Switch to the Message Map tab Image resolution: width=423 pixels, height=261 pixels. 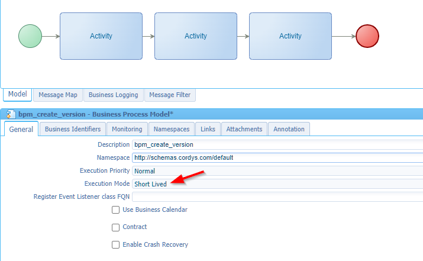tap(58, 95)
